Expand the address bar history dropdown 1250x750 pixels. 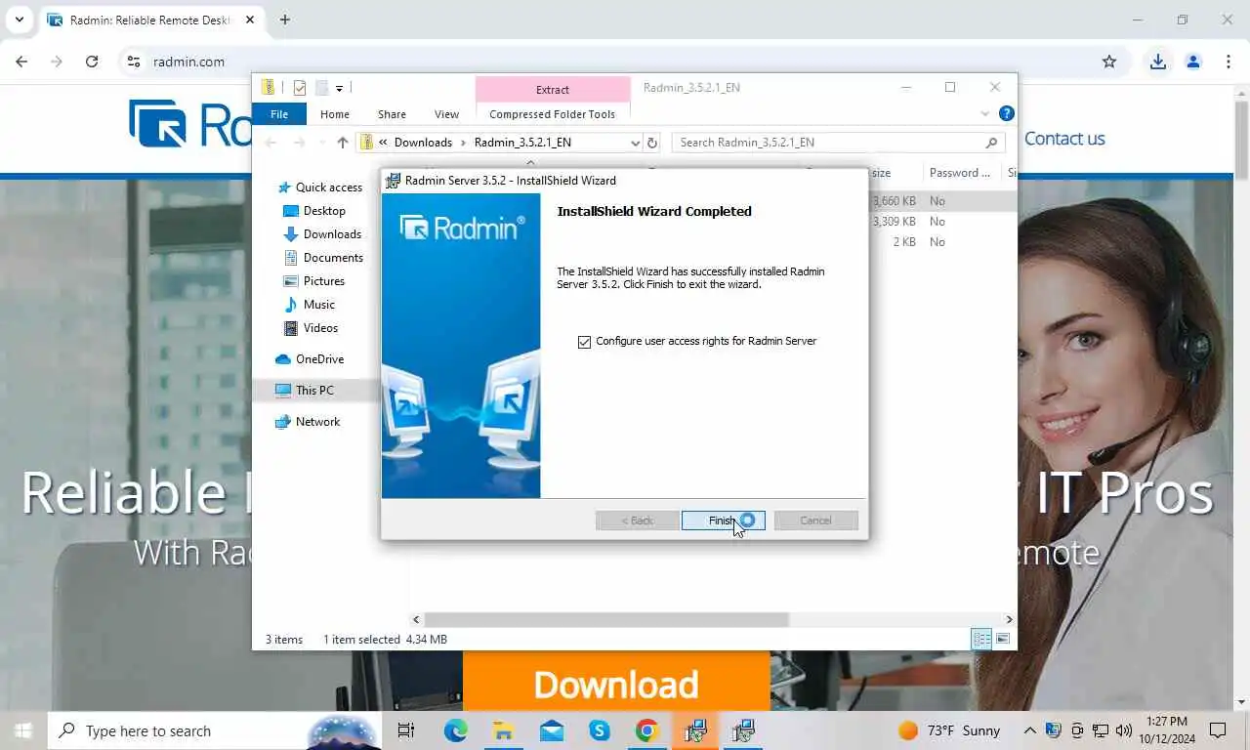pos(635,143)
